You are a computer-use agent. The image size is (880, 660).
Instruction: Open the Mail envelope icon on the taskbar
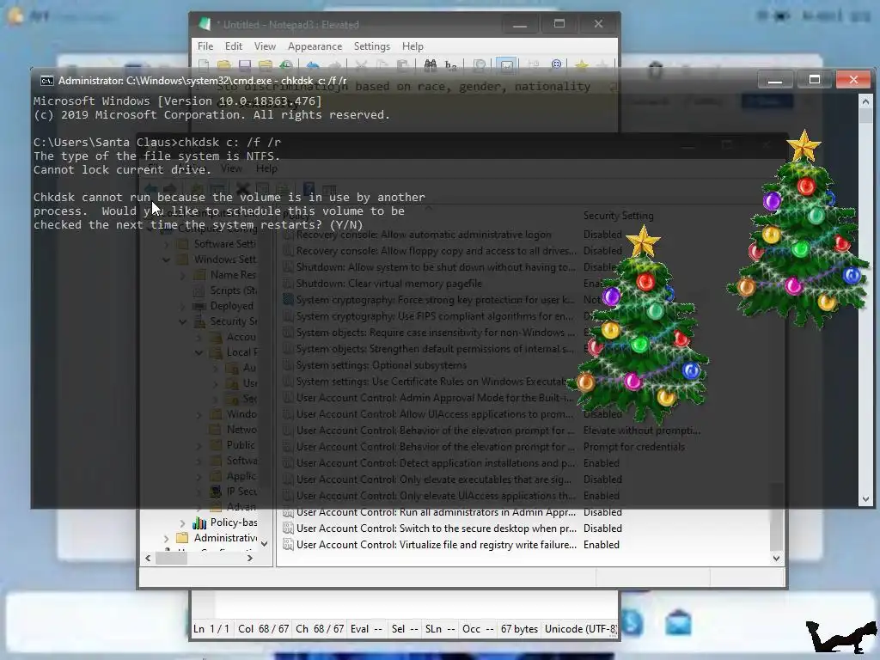[679, 622]
